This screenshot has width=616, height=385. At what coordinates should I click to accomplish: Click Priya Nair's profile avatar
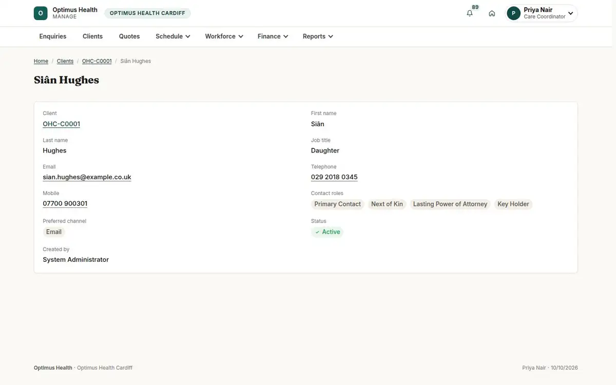pyautogui.click(x=513, y=13)
